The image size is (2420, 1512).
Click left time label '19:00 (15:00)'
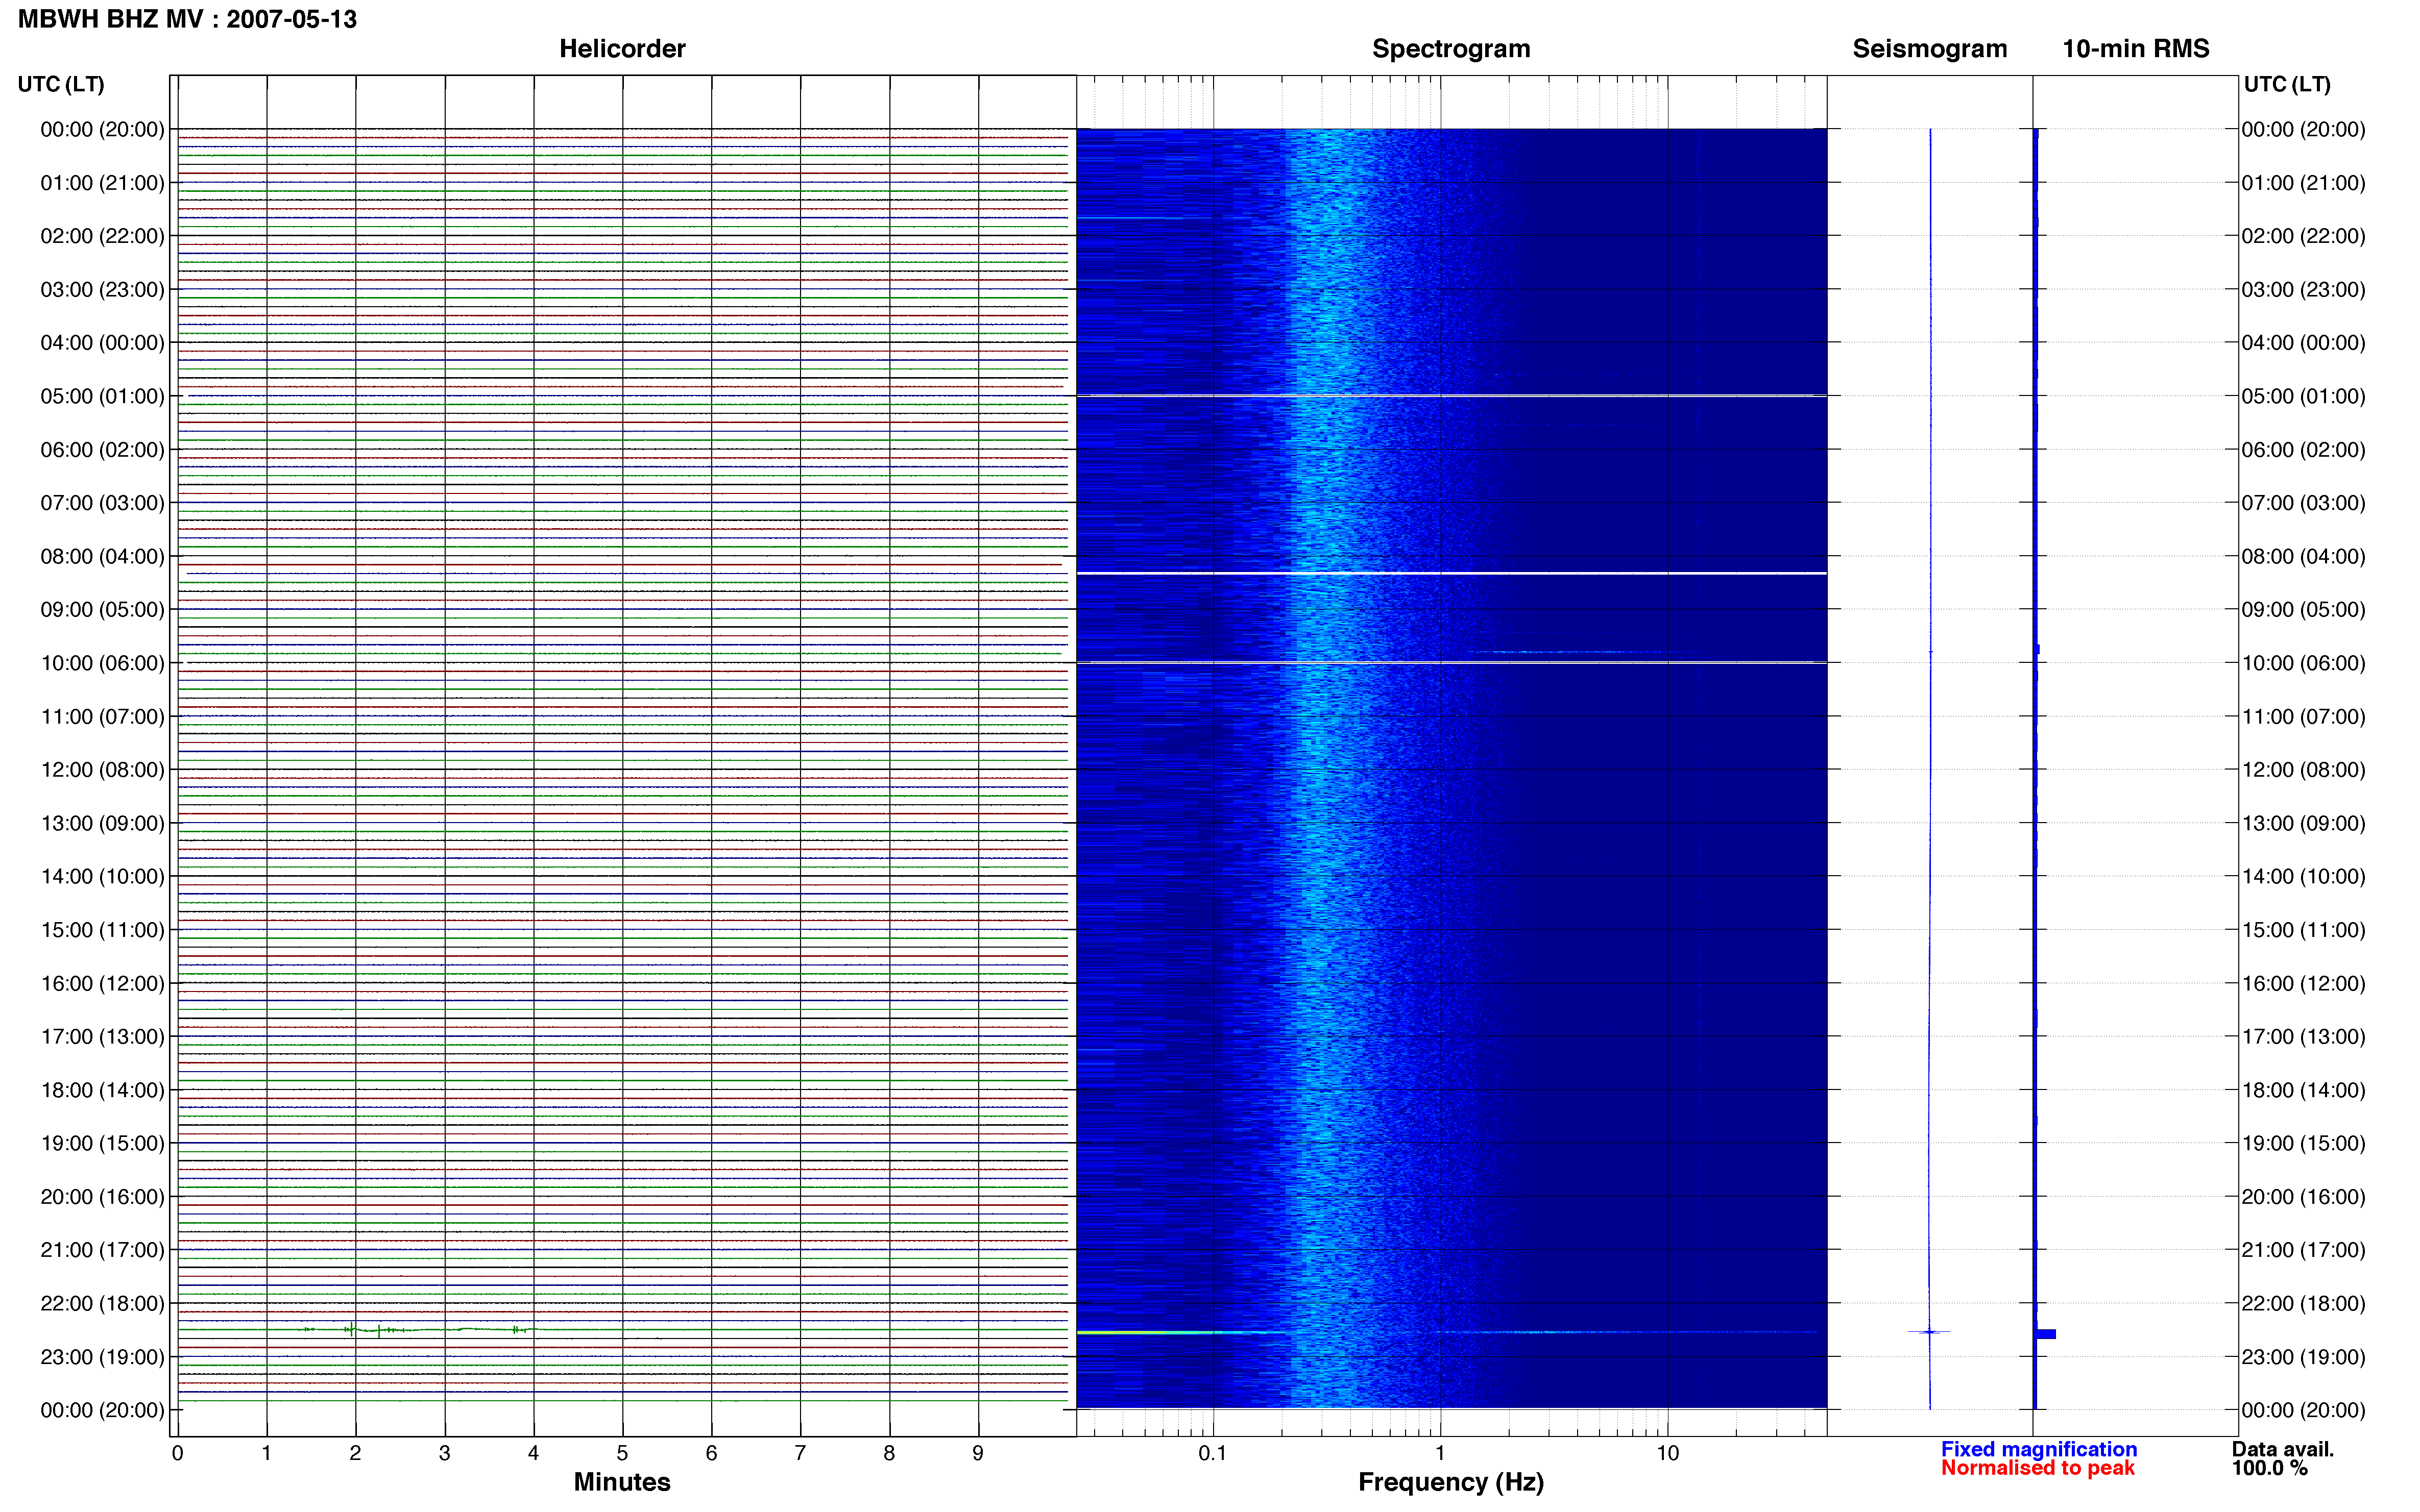coord(102,1143)
